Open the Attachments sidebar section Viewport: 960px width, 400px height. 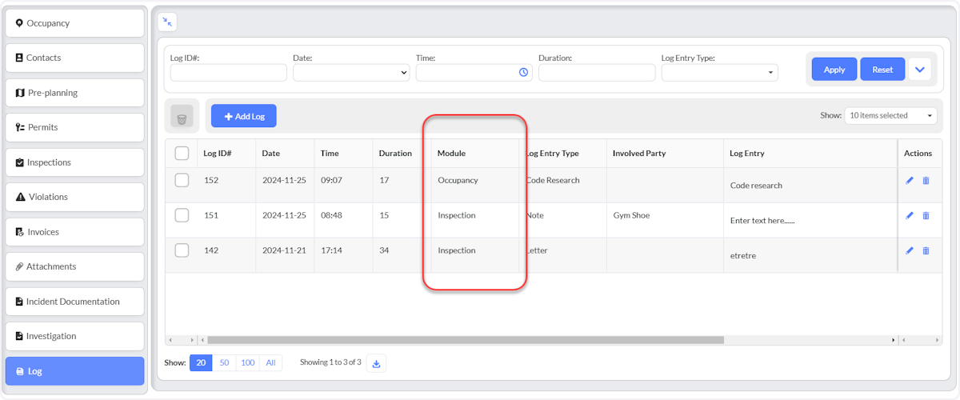click(75, 266)
